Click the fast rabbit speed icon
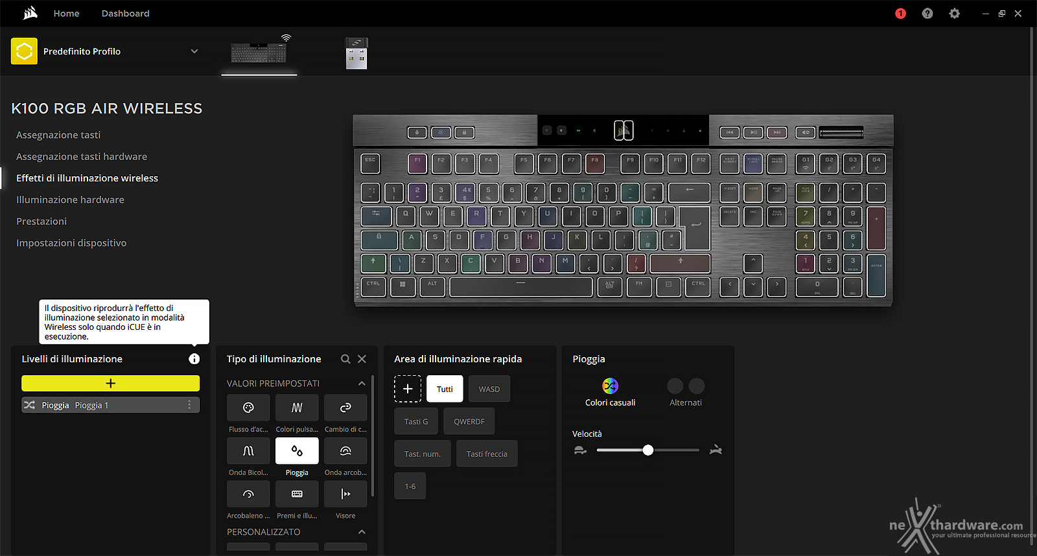This screenshot has width=1037, height=556. [716, 450]
